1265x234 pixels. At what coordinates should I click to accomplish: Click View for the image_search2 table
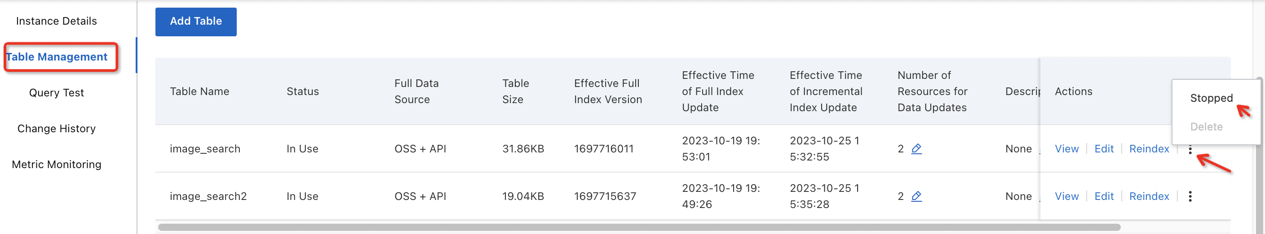point(1066,196)
